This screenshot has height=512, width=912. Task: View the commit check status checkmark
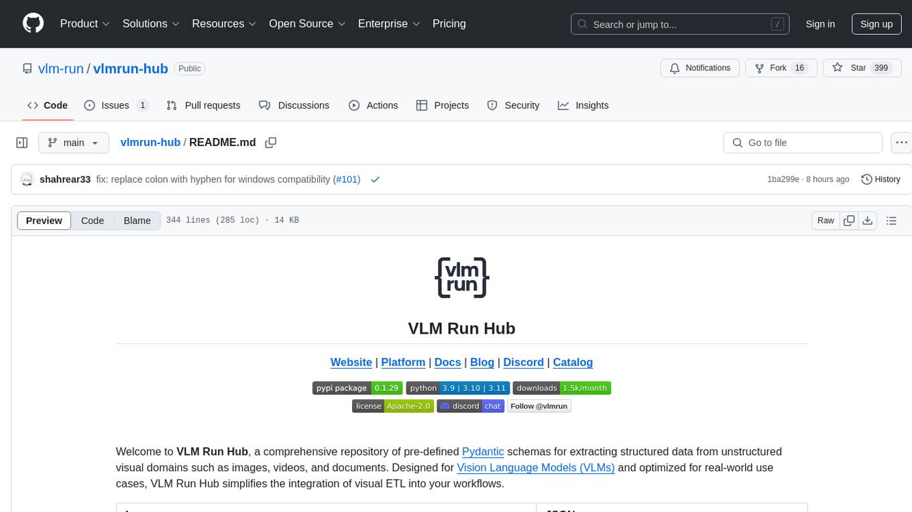pos(376,180)
